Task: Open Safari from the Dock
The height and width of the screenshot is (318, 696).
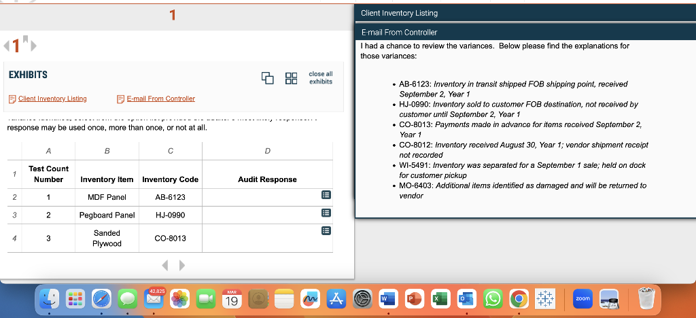Action: (x=101, y=299)
